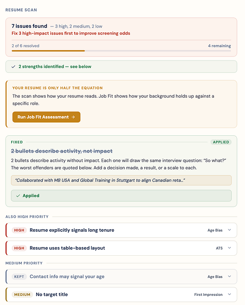Select the Age Bias tag on long tenure row
245x305 pixels.
[215, 230]
